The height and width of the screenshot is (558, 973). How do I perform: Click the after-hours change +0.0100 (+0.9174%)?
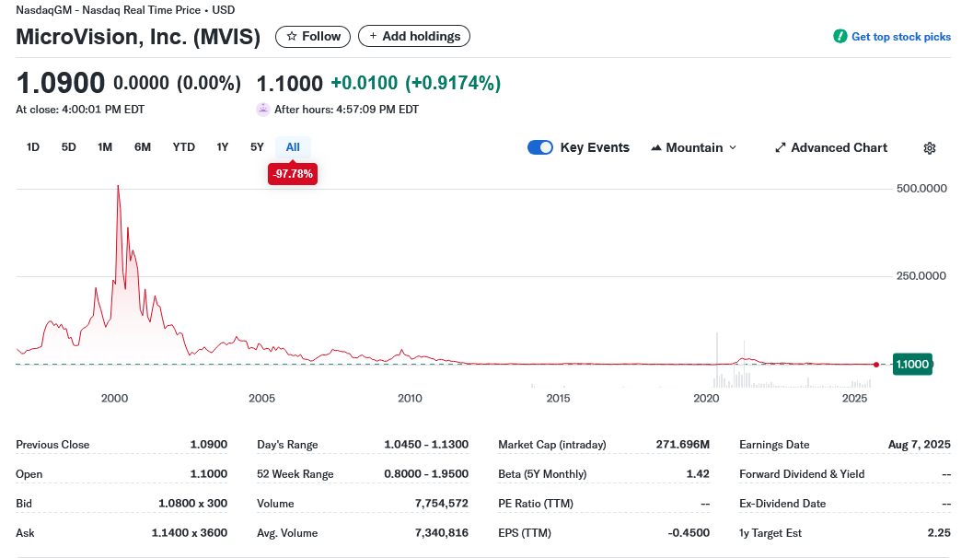[x=416, y=83]
